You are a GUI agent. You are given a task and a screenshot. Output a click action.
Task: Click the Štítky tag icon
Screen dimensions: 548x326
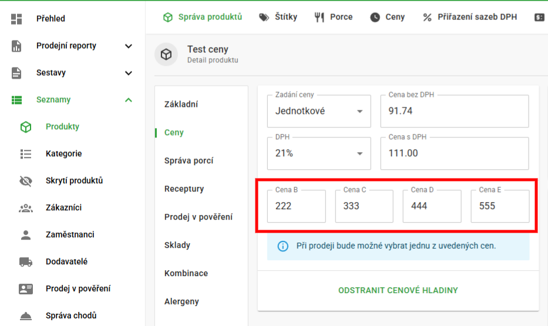click(x=264, y=17)
